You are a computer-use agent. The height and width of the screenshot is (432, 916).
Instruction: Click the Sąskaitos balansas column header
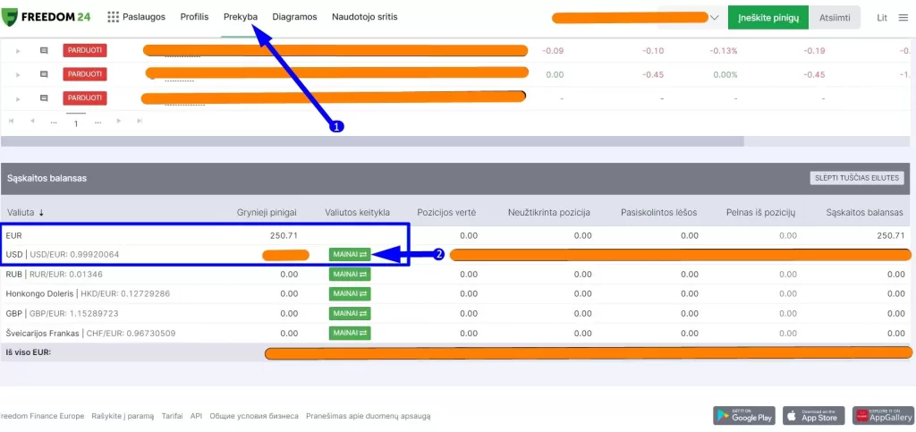[865, 213]
